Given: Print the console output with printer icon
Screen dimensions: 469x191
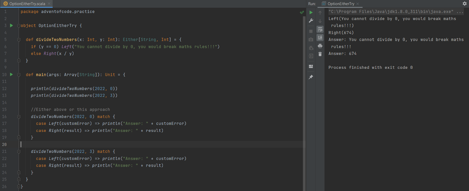Looking at the screenshot, I should click(x=320, y=46).
